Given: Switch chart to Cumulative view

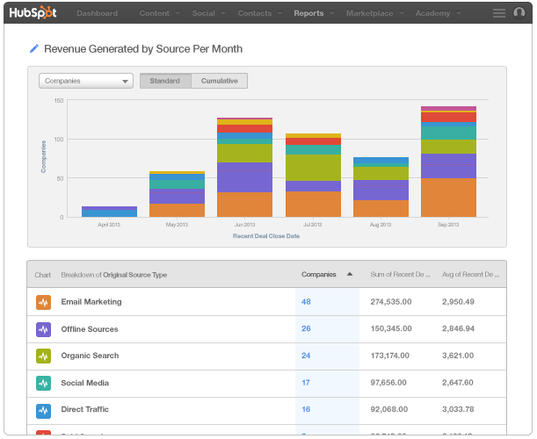Looking at the screenshot, I should tap(220, 81).
